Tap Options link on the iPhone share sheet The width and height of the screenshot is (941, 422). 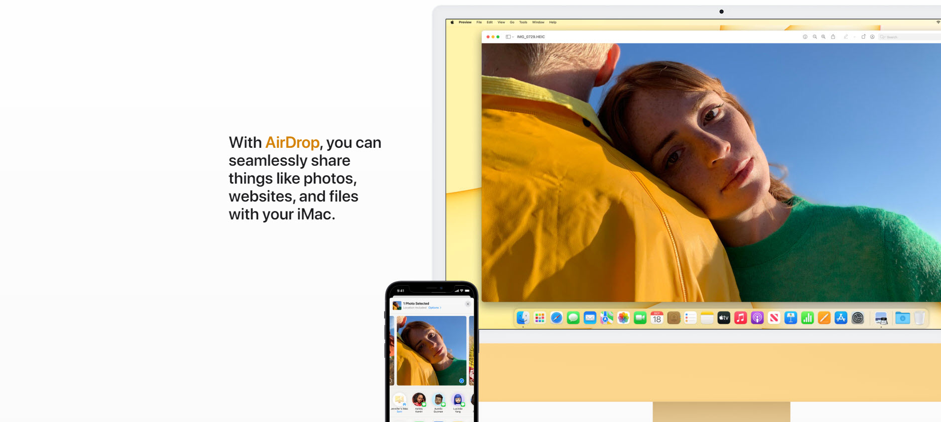pos(434,308)
